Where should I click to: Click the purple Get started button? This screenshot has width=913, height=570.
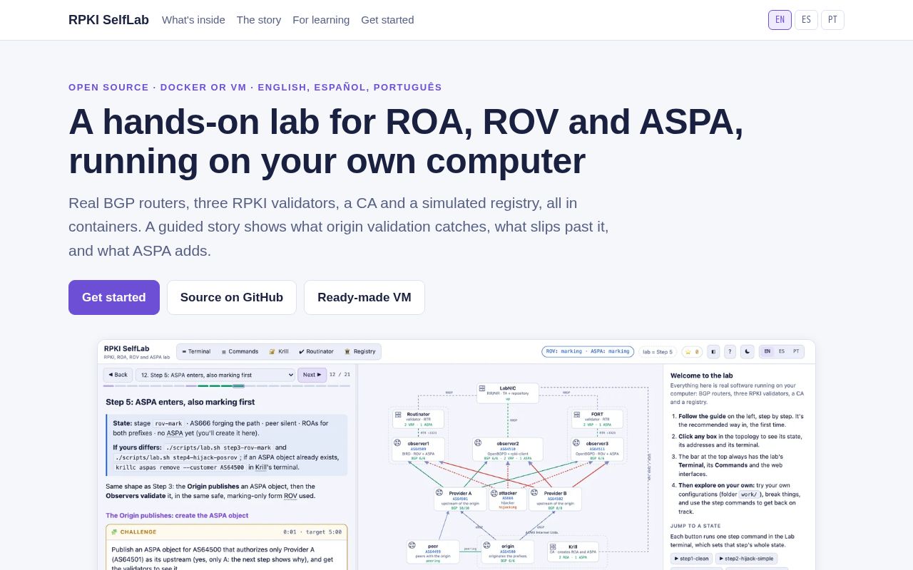114,297
